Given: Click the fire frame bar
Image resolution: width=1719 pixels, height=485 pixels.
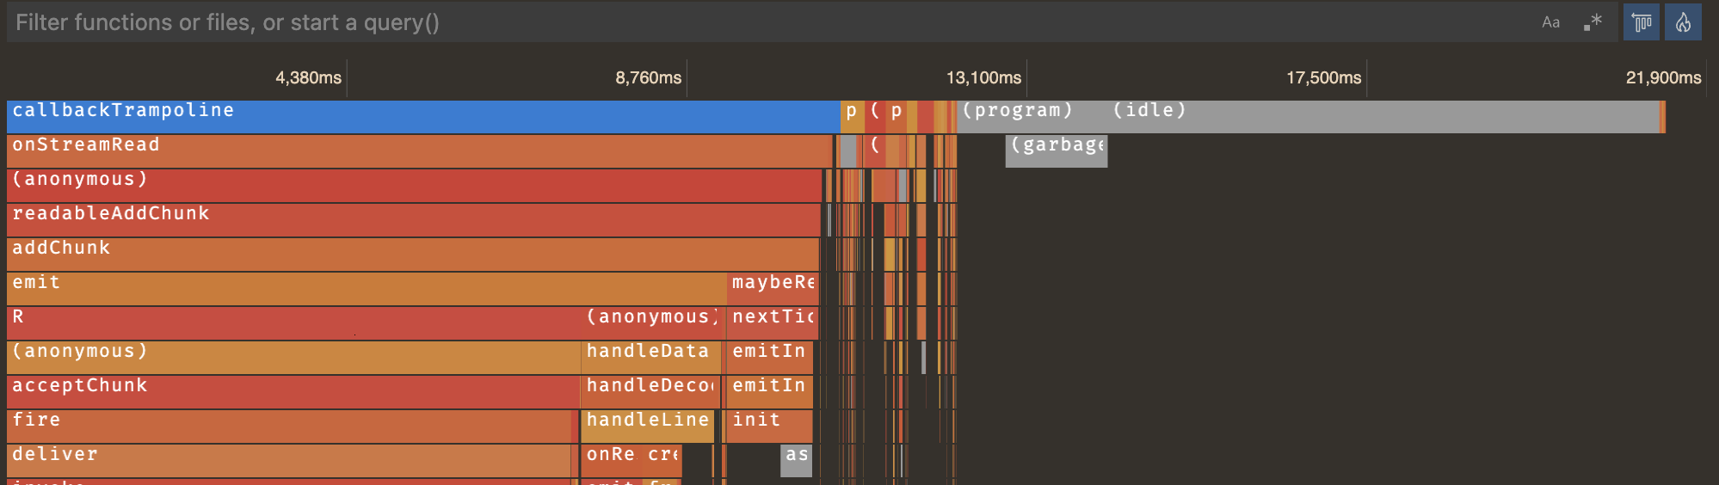Looking at the screenshot, I should point(288,427).
